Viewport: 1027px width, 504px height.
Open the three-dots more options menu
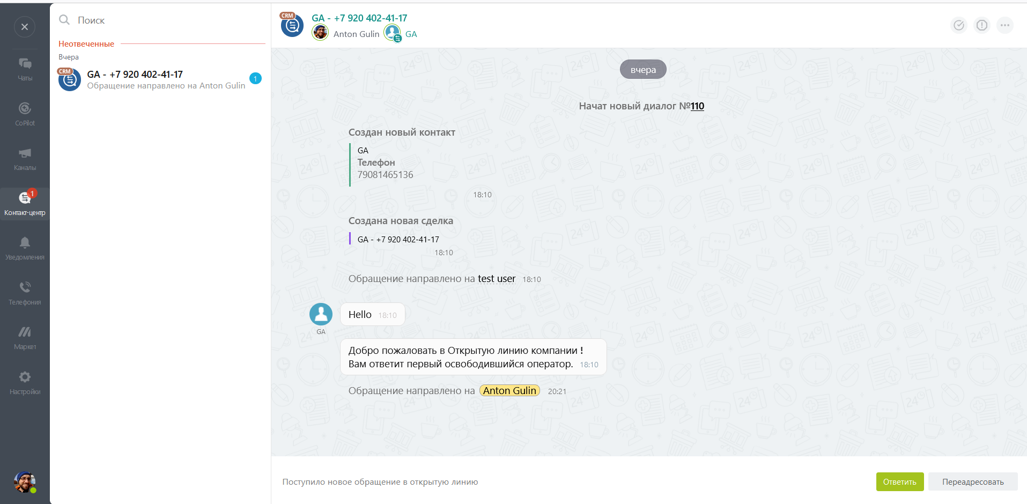(1005, 25)
